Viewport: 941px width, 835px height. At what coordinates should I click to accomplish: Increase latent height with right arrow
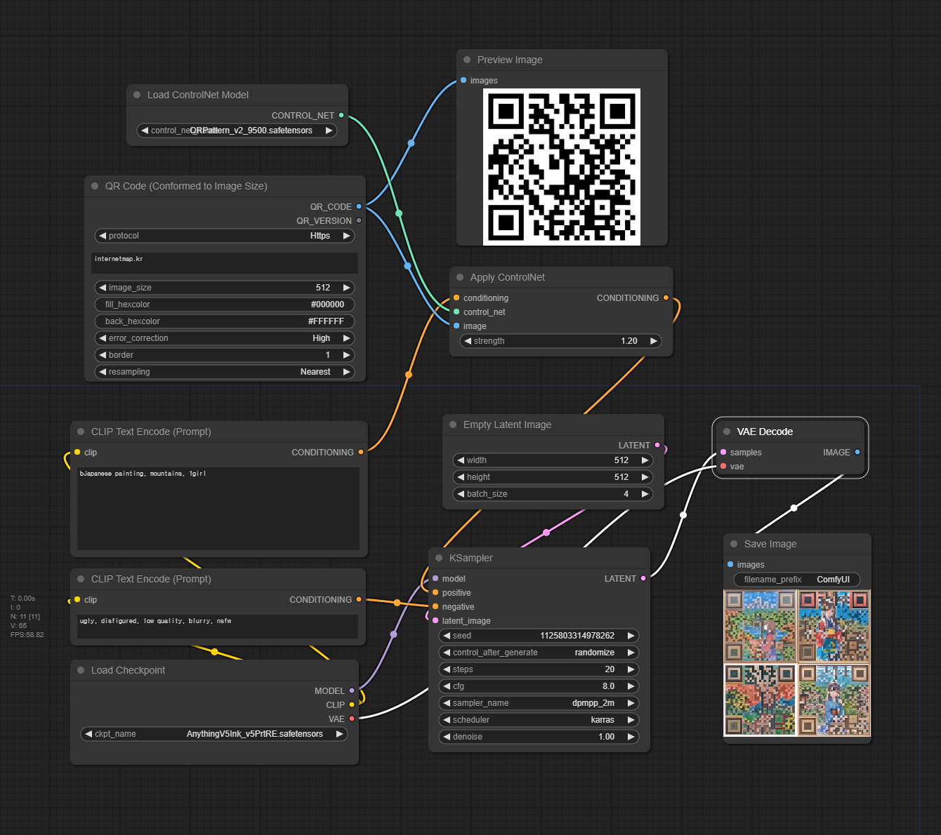point(645,477)
